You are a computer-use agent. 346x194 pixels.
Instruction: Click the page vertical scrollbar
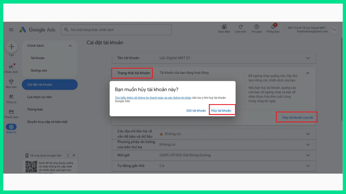342,79
